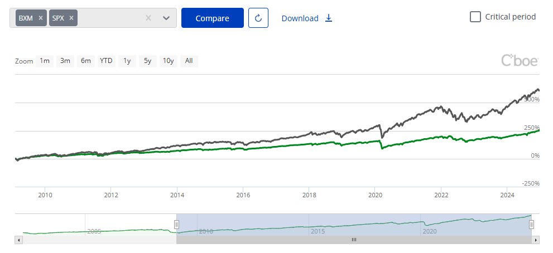The image size is (553, 253).
Task: Set zoom to 3m
Action: 65,61
